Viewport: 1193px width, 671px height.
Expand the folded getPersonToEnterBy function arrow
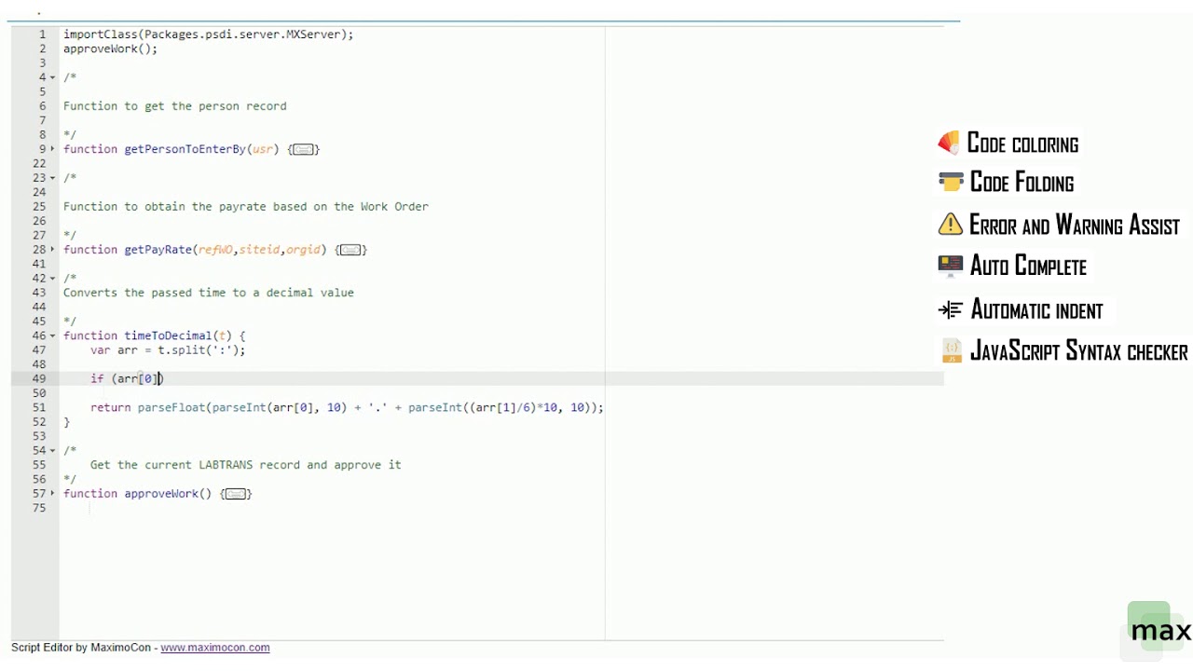click(52, 149)
